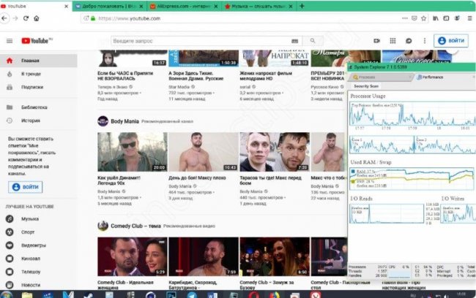
Task: Open the YouTube hamburger guide menu
Action: pyautogui.click(x=10, y=41)
